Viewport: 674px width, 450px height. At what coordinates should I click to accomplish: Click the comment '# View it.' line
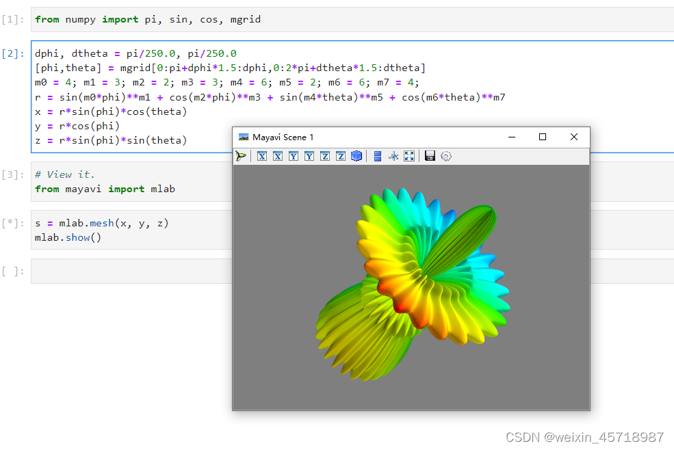(60, 174)
